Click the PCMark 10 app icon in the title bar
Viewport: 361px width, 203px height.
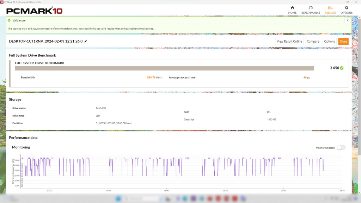pos(2,2)
